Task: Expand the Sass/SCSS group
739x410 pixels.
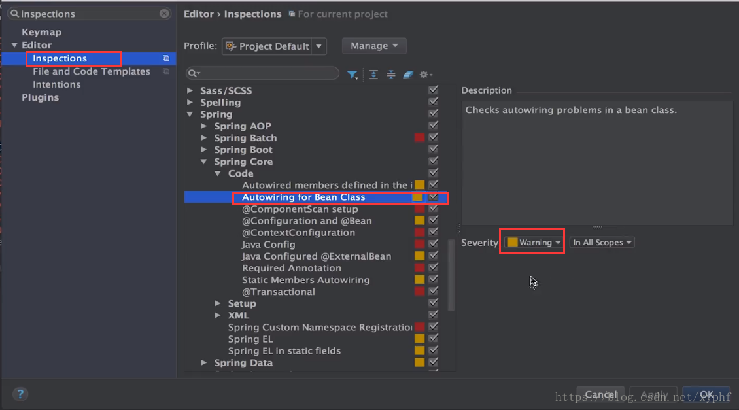Action: pos(190,90)
